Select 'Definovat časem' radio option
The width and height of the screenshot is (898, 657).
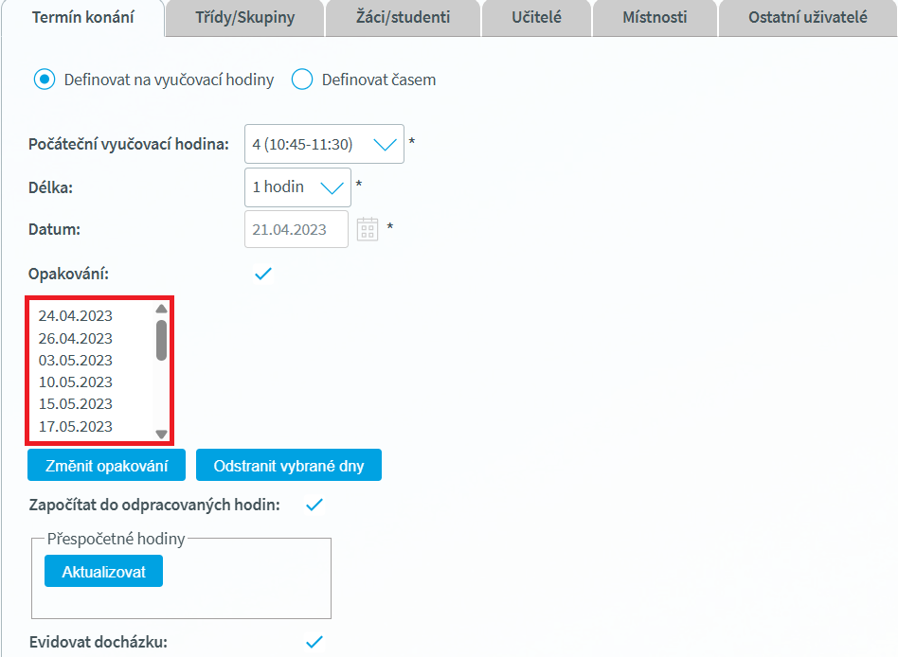tap(302, 80)
